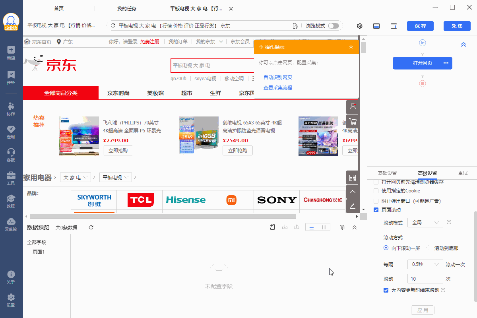This screenshot has width=477, height=318.
Task: Open 客服 in the left sidebar
Action: click(11, 155)
